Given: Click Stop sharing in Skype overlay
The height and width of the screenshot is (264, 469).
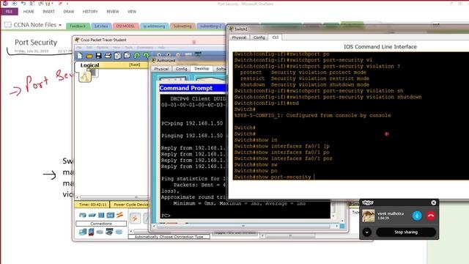Looking at the screenshot, I should point(406,232).
